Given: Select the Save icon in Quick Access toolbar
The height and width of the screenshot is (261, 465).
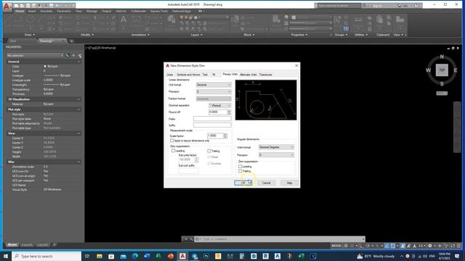Looking at the screenshot, I should click(28, 5).
